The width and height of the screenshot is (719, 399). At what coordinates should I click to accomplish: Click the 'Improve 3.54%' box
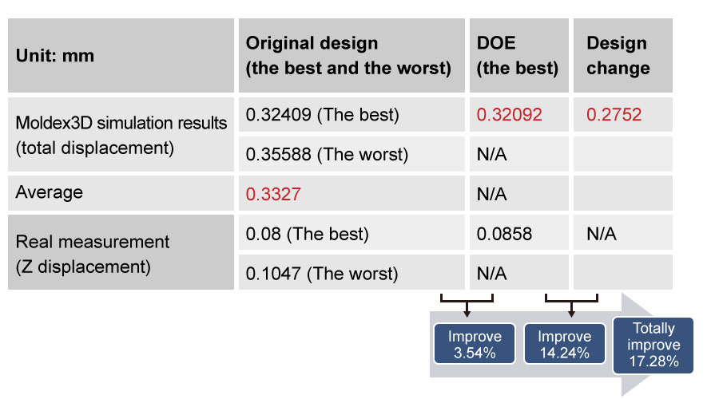[475, 344]
